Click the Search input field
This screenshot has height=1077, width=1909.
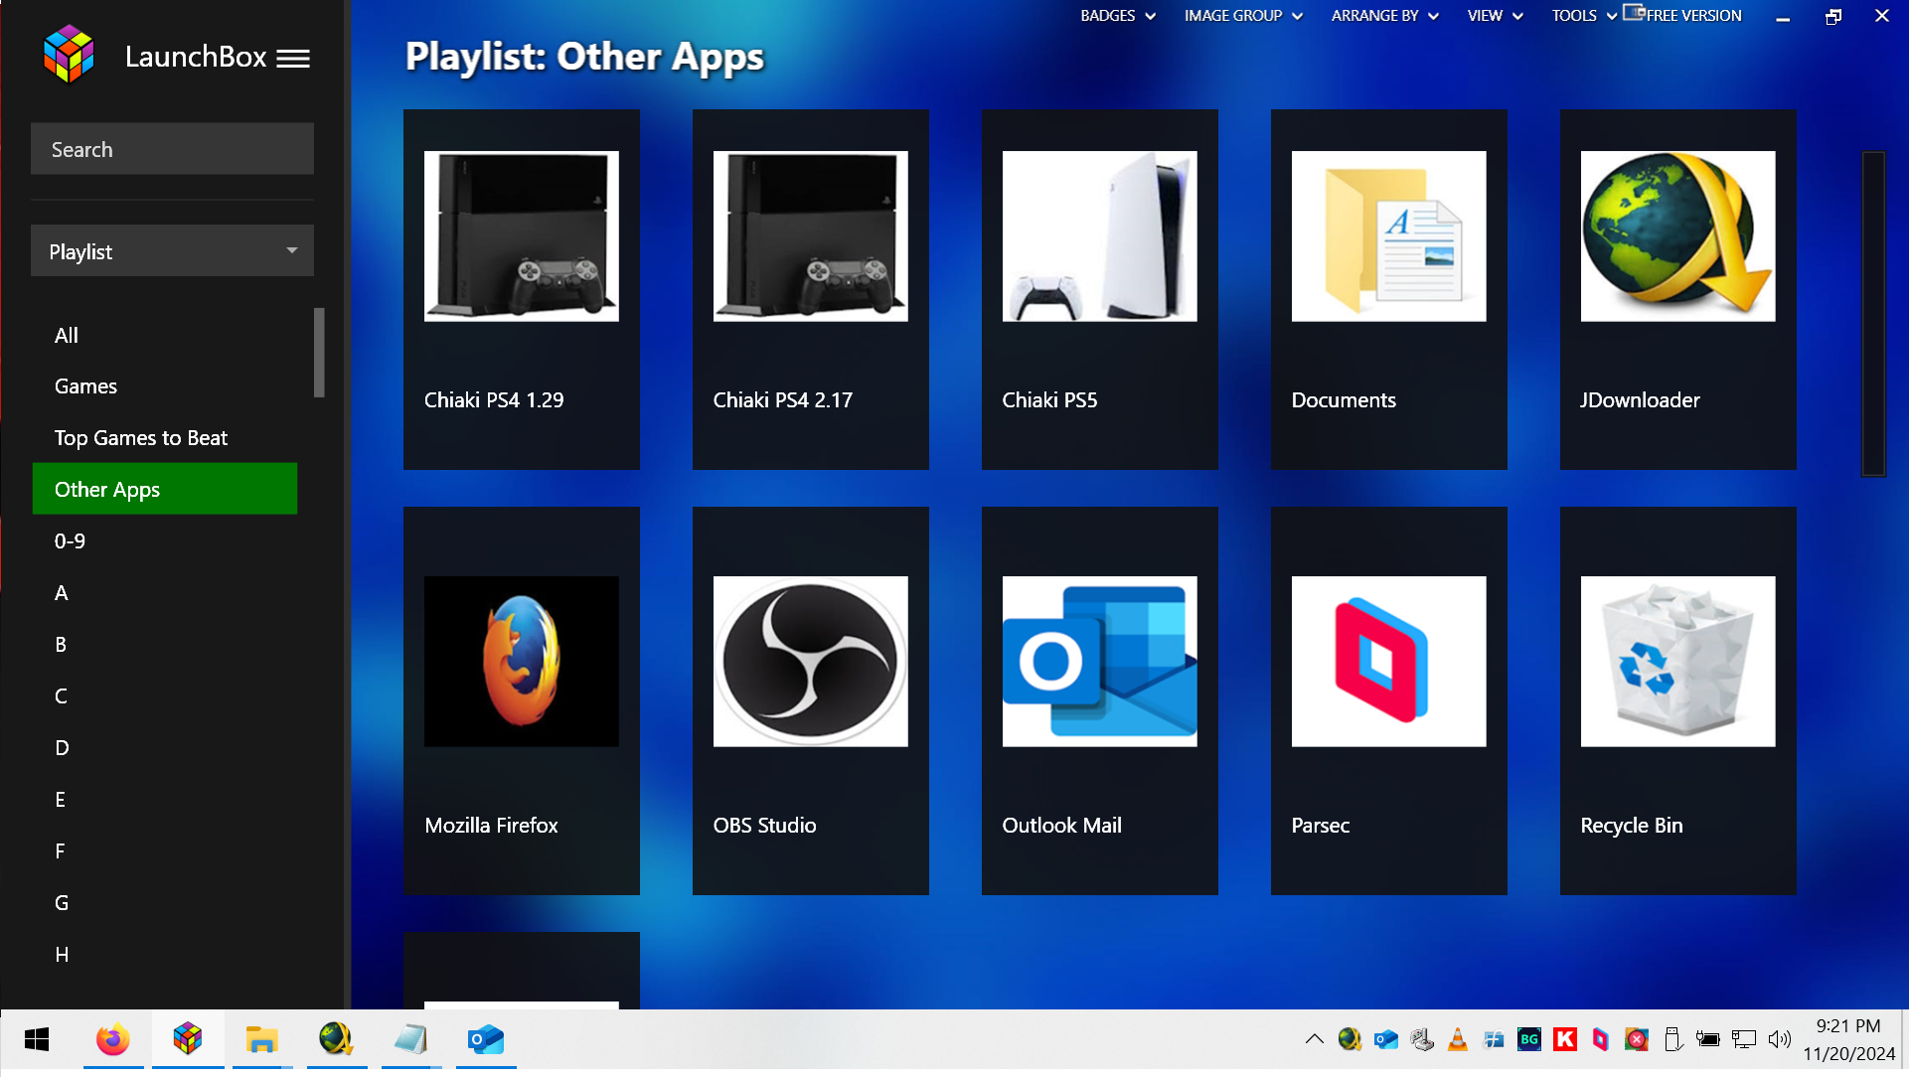[172, 149]
